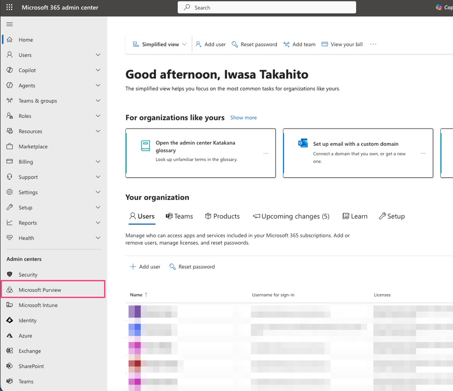This screenshot has height=391, width=453.
Task: Switch to the Teams tab
Action: 179,216
